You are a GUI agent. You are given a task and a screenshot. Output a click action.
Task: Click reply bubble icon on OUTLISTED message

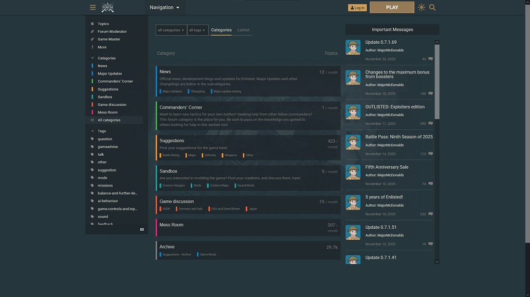430,124
